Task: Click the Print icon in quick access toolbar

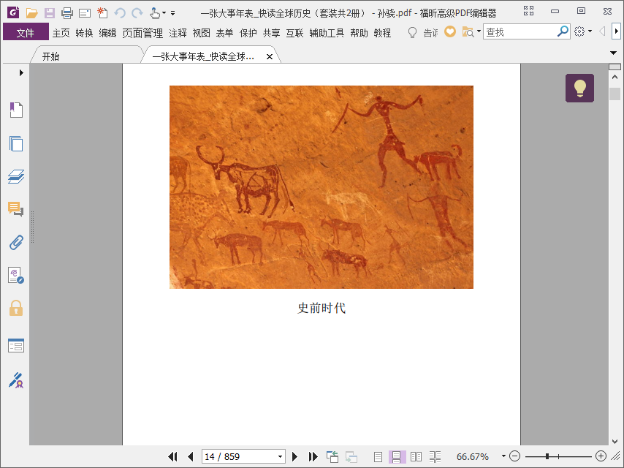Action: pos(67,13)
